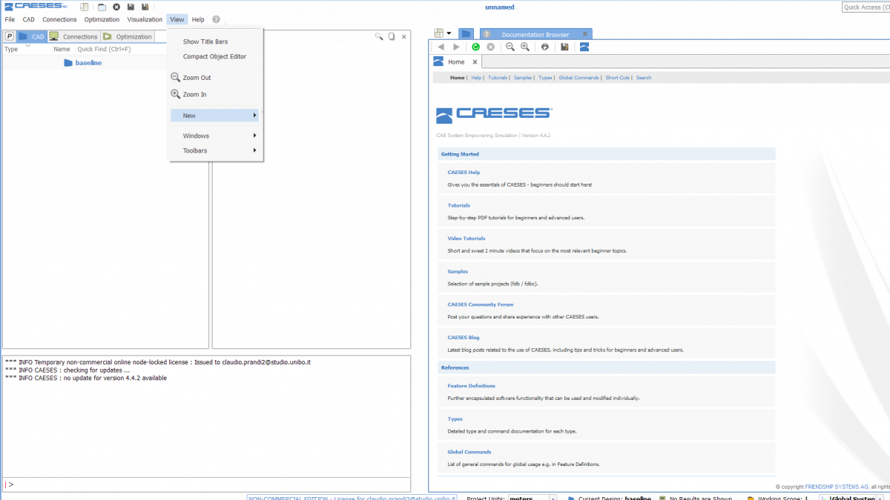Click the P icon left of CAD tab
The width and height of the screenshot is (890, 500).
pos(10,36)
